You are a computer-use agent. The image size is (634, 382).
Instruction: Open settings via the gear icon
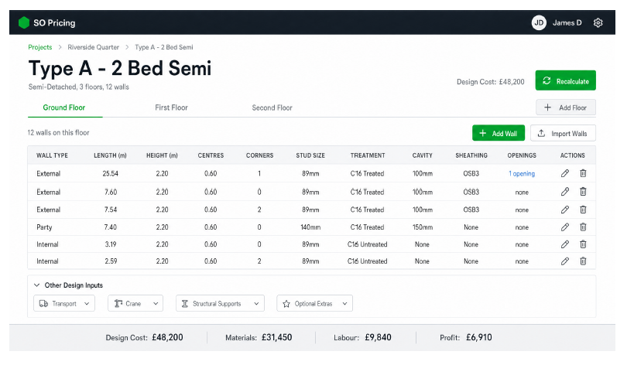pyautogui.click(x=598, y=22)
